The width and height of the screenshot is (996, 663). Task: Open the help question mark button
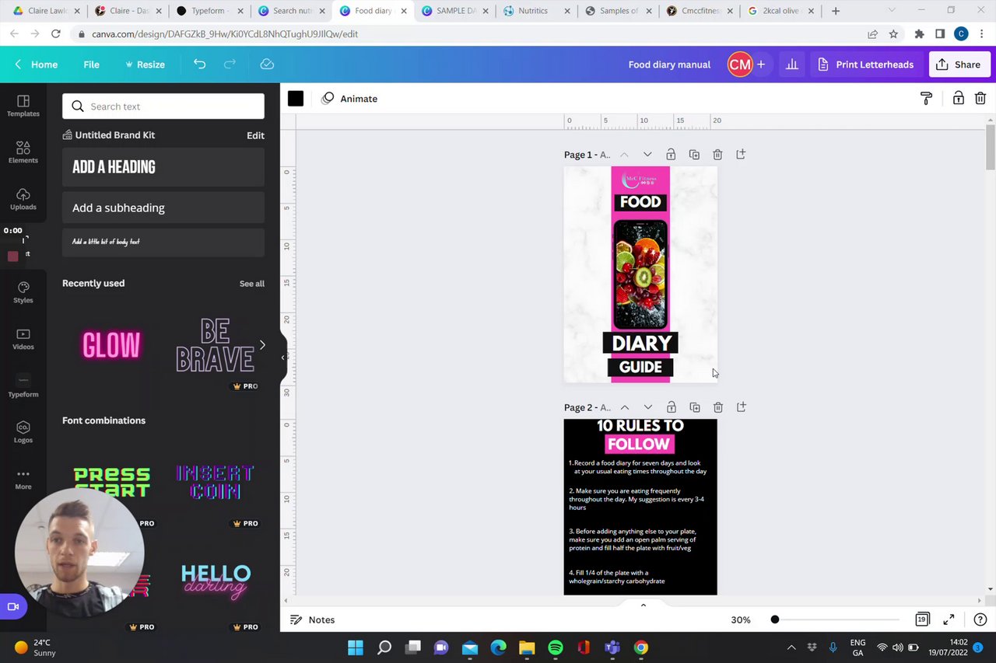point(980,619)
